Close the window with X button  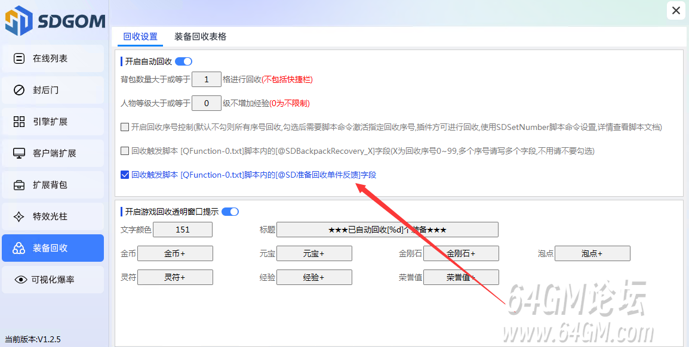pos(676,11)
